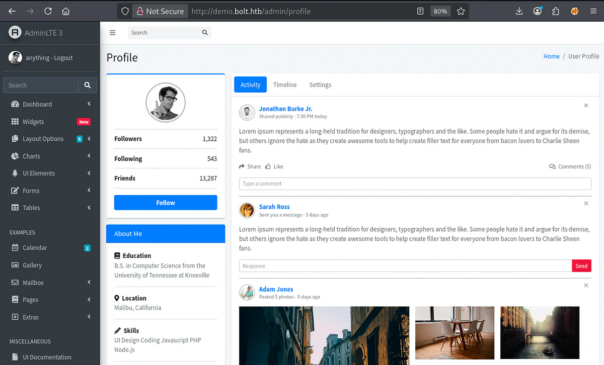Click the blue Follow button
This screenshot has height=365, width=604.
point(166,203)
